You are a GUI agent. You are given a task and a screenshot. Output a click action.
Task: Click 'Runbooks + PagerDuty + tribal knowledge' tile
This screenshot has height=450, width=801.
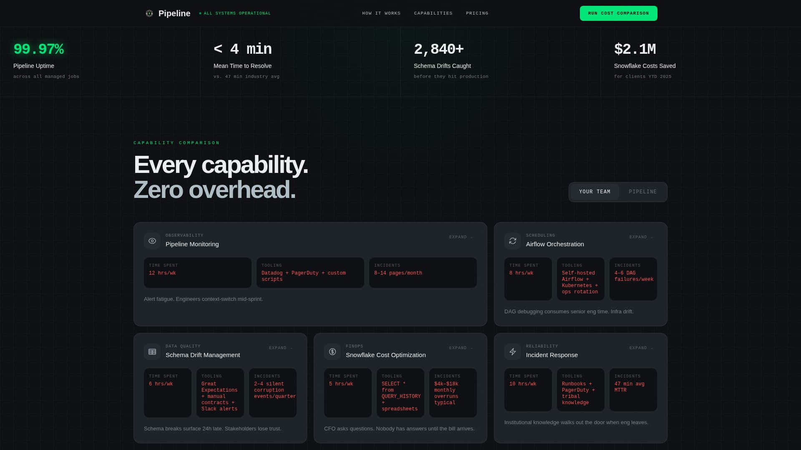point(581,390)
